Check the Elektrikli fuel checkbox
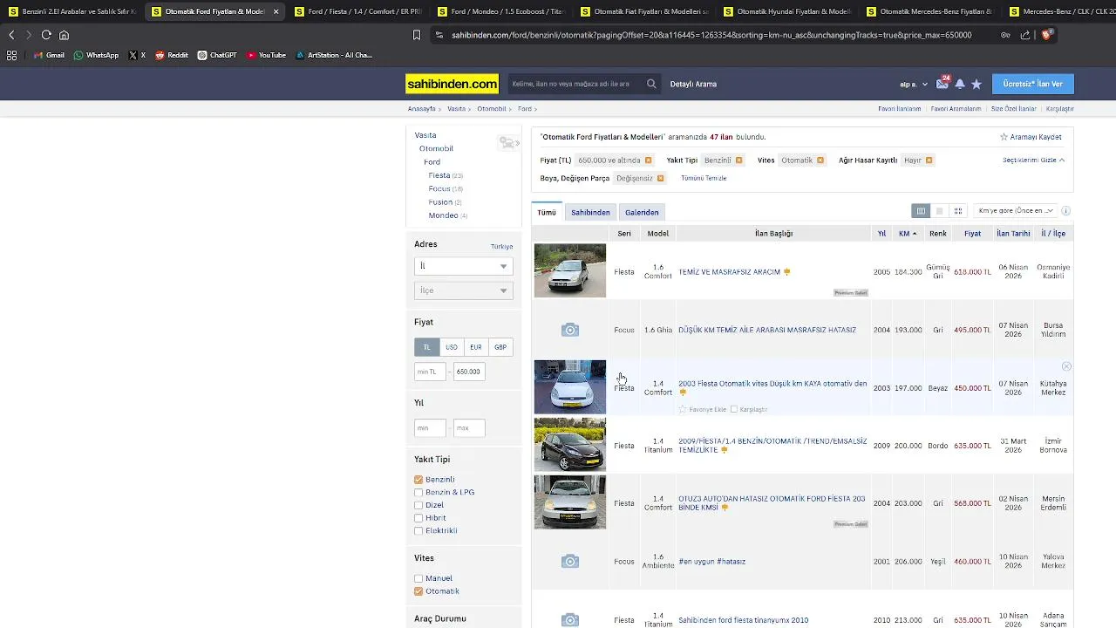This screenshot has height=628, width=1116. click(x=418, y=530)
